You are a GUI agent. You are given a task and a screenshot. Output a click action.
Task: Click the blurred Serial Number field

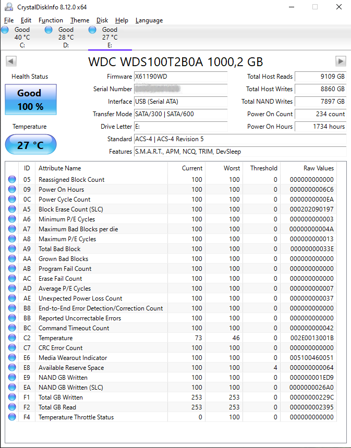[181, 89]
